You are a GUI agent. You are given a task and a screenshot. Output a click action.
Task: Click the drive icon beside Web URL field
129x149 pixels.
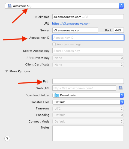click(121, 88)
